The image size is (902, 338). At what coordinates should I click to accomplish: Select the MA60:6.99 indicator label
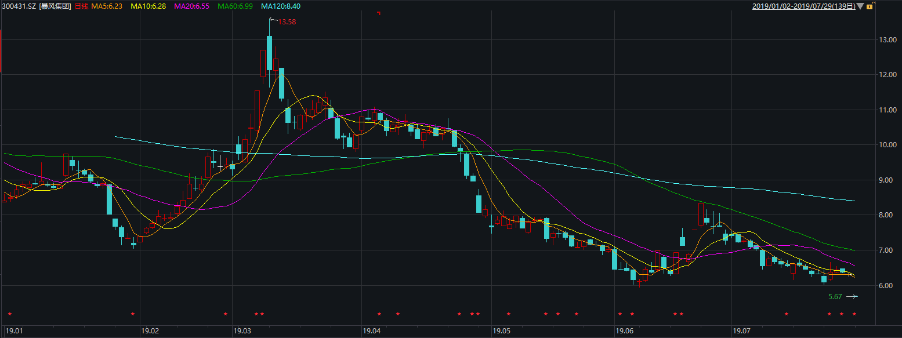pyautogui.click(x=235, y=6)
